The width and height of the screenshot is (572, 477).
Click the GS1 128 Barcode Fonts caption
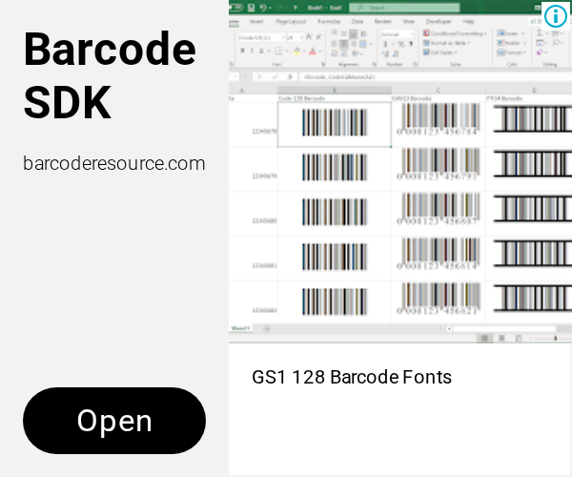click(x=352, y=377)
